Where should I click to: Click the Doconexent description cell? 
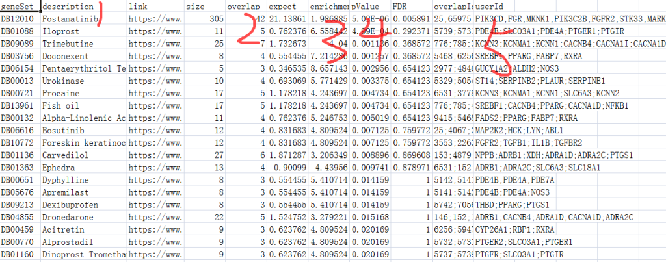pyautogui.click(x=84, y=56)
